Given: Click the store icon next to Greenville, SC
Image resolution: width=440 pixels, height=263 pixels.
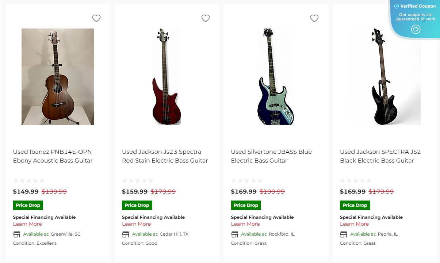Looking at the screenshot, I should [16, 234].
